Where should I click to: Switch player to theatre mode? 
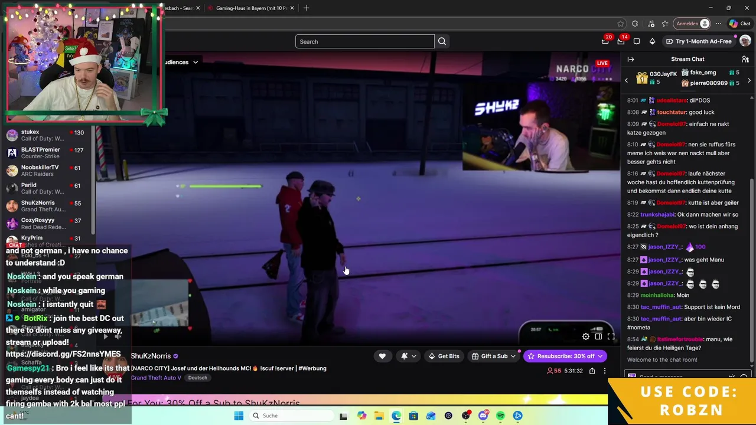pos(598,336)
